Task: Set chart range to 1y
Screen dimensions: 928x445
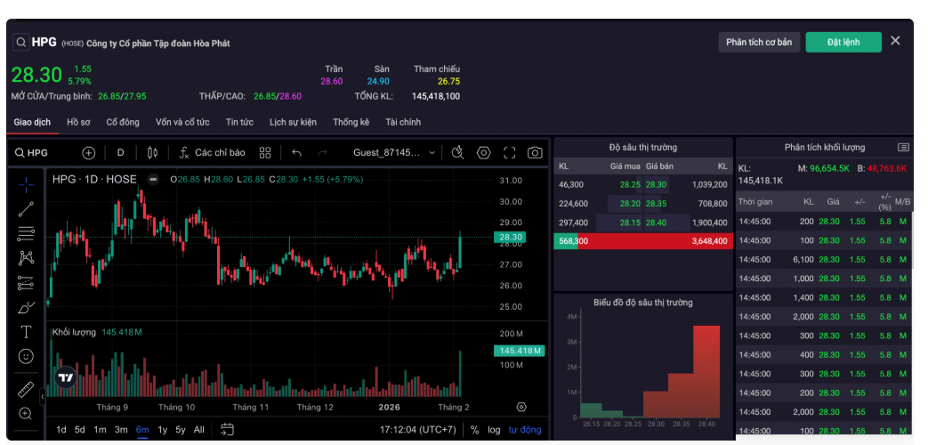Action: [x=162, y=430]
